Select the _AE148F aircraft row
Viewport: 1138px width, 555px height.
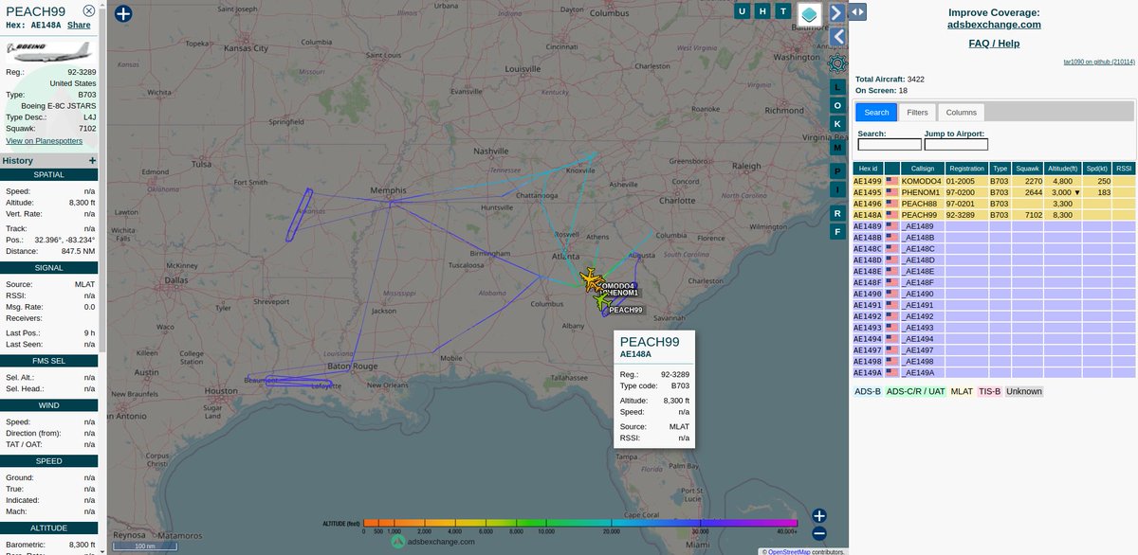point(994,282)
